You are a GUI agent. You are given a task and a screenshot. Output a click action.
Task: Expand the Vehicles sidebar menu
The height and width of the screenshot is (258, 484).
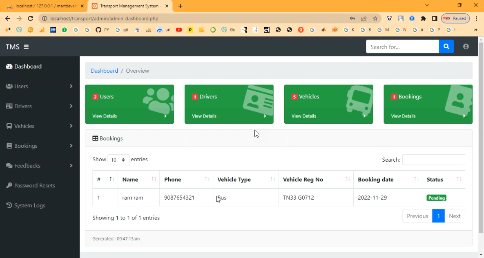[39, 126]
